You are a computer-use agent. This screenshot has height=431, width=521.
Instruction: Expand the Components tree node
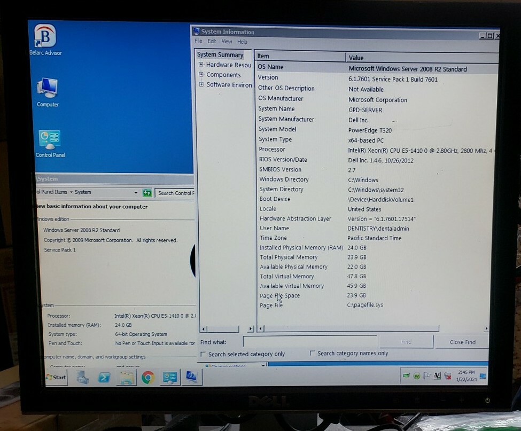pyautogui.click(x=201, y=74)
